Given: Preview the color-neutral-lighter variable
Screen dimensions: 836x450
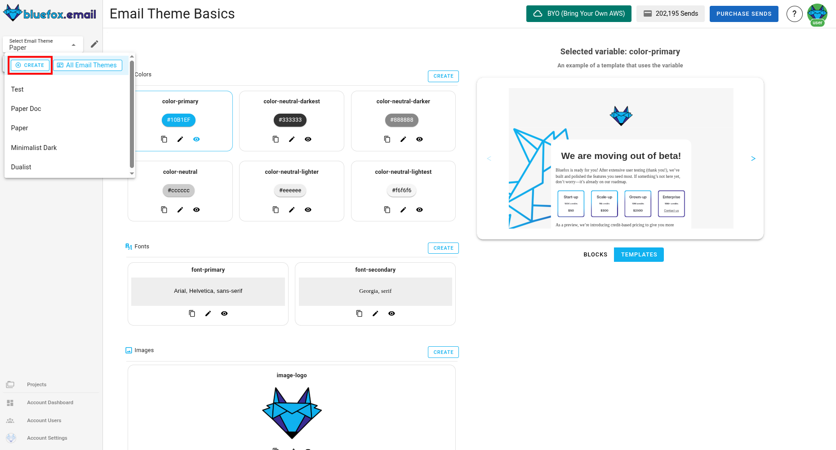Looking at the screenshot, I should point(308,210).
